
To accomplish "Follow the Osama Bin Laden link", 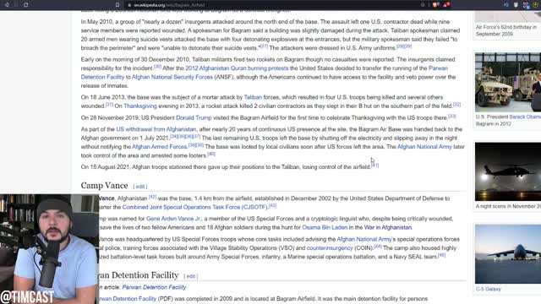I will tap(325, 227).
